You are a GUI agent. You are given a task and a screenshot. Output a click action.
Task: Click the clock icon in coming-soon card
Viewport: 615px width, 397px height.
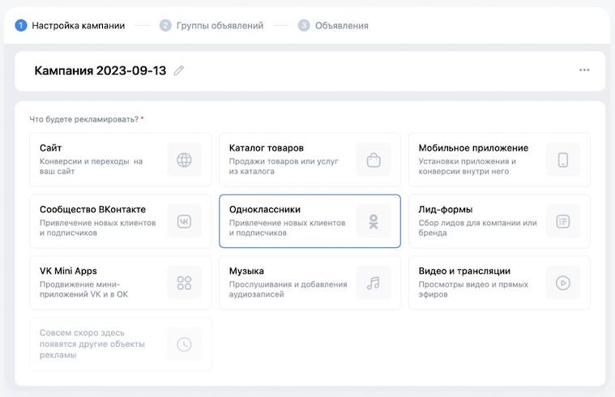pyautogui.click(x=184, y=344)
